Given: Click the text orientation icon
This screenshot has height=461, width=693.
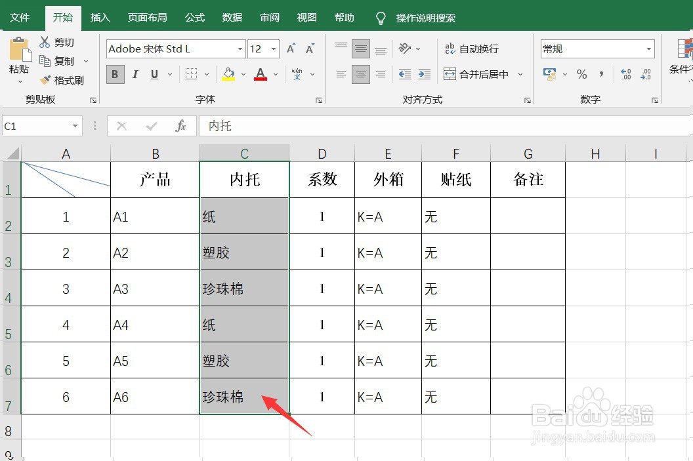Looking at the screenshot, I should [404, 49].
